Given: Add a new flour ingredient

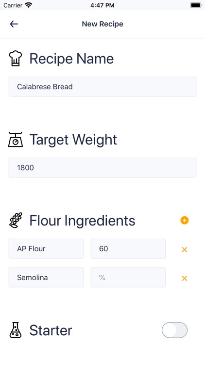Looking at the screenshot, I should point(185,221).
